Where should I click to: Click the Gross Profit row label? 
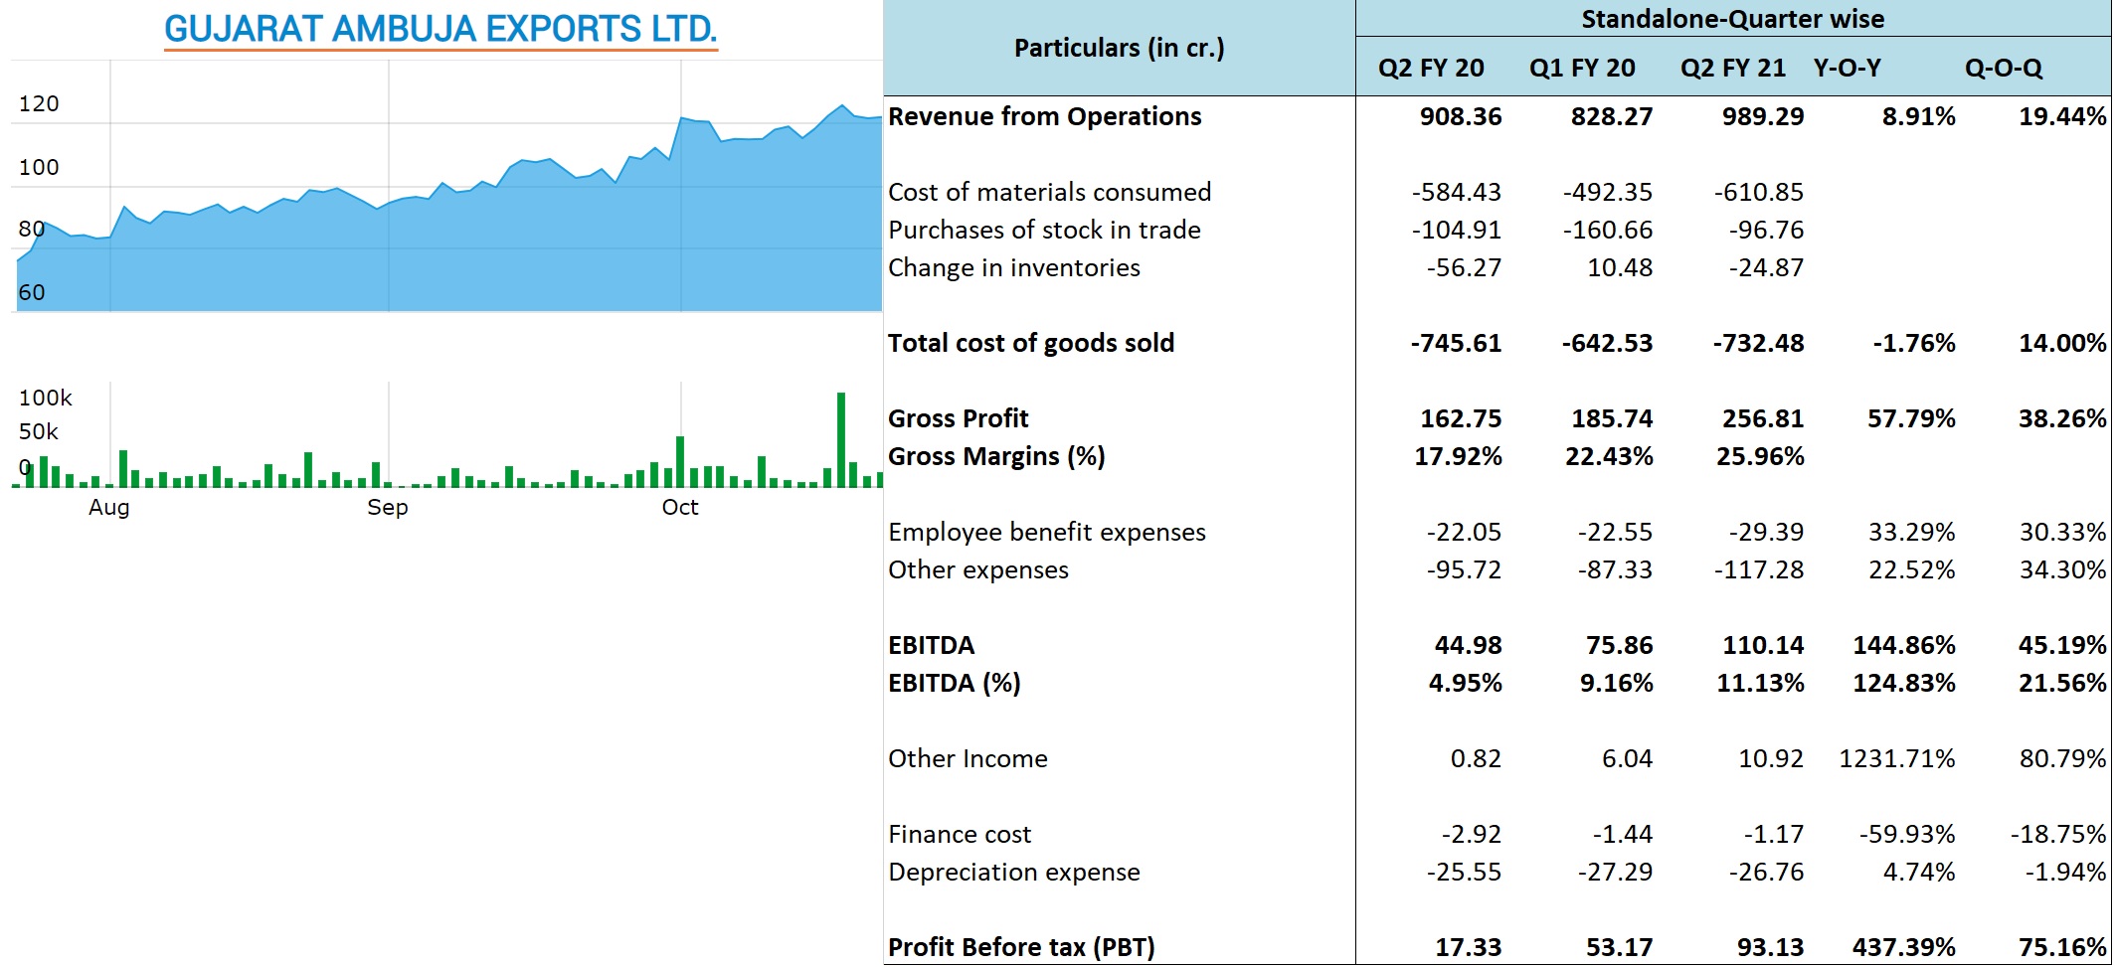click(x=958, y=418)
